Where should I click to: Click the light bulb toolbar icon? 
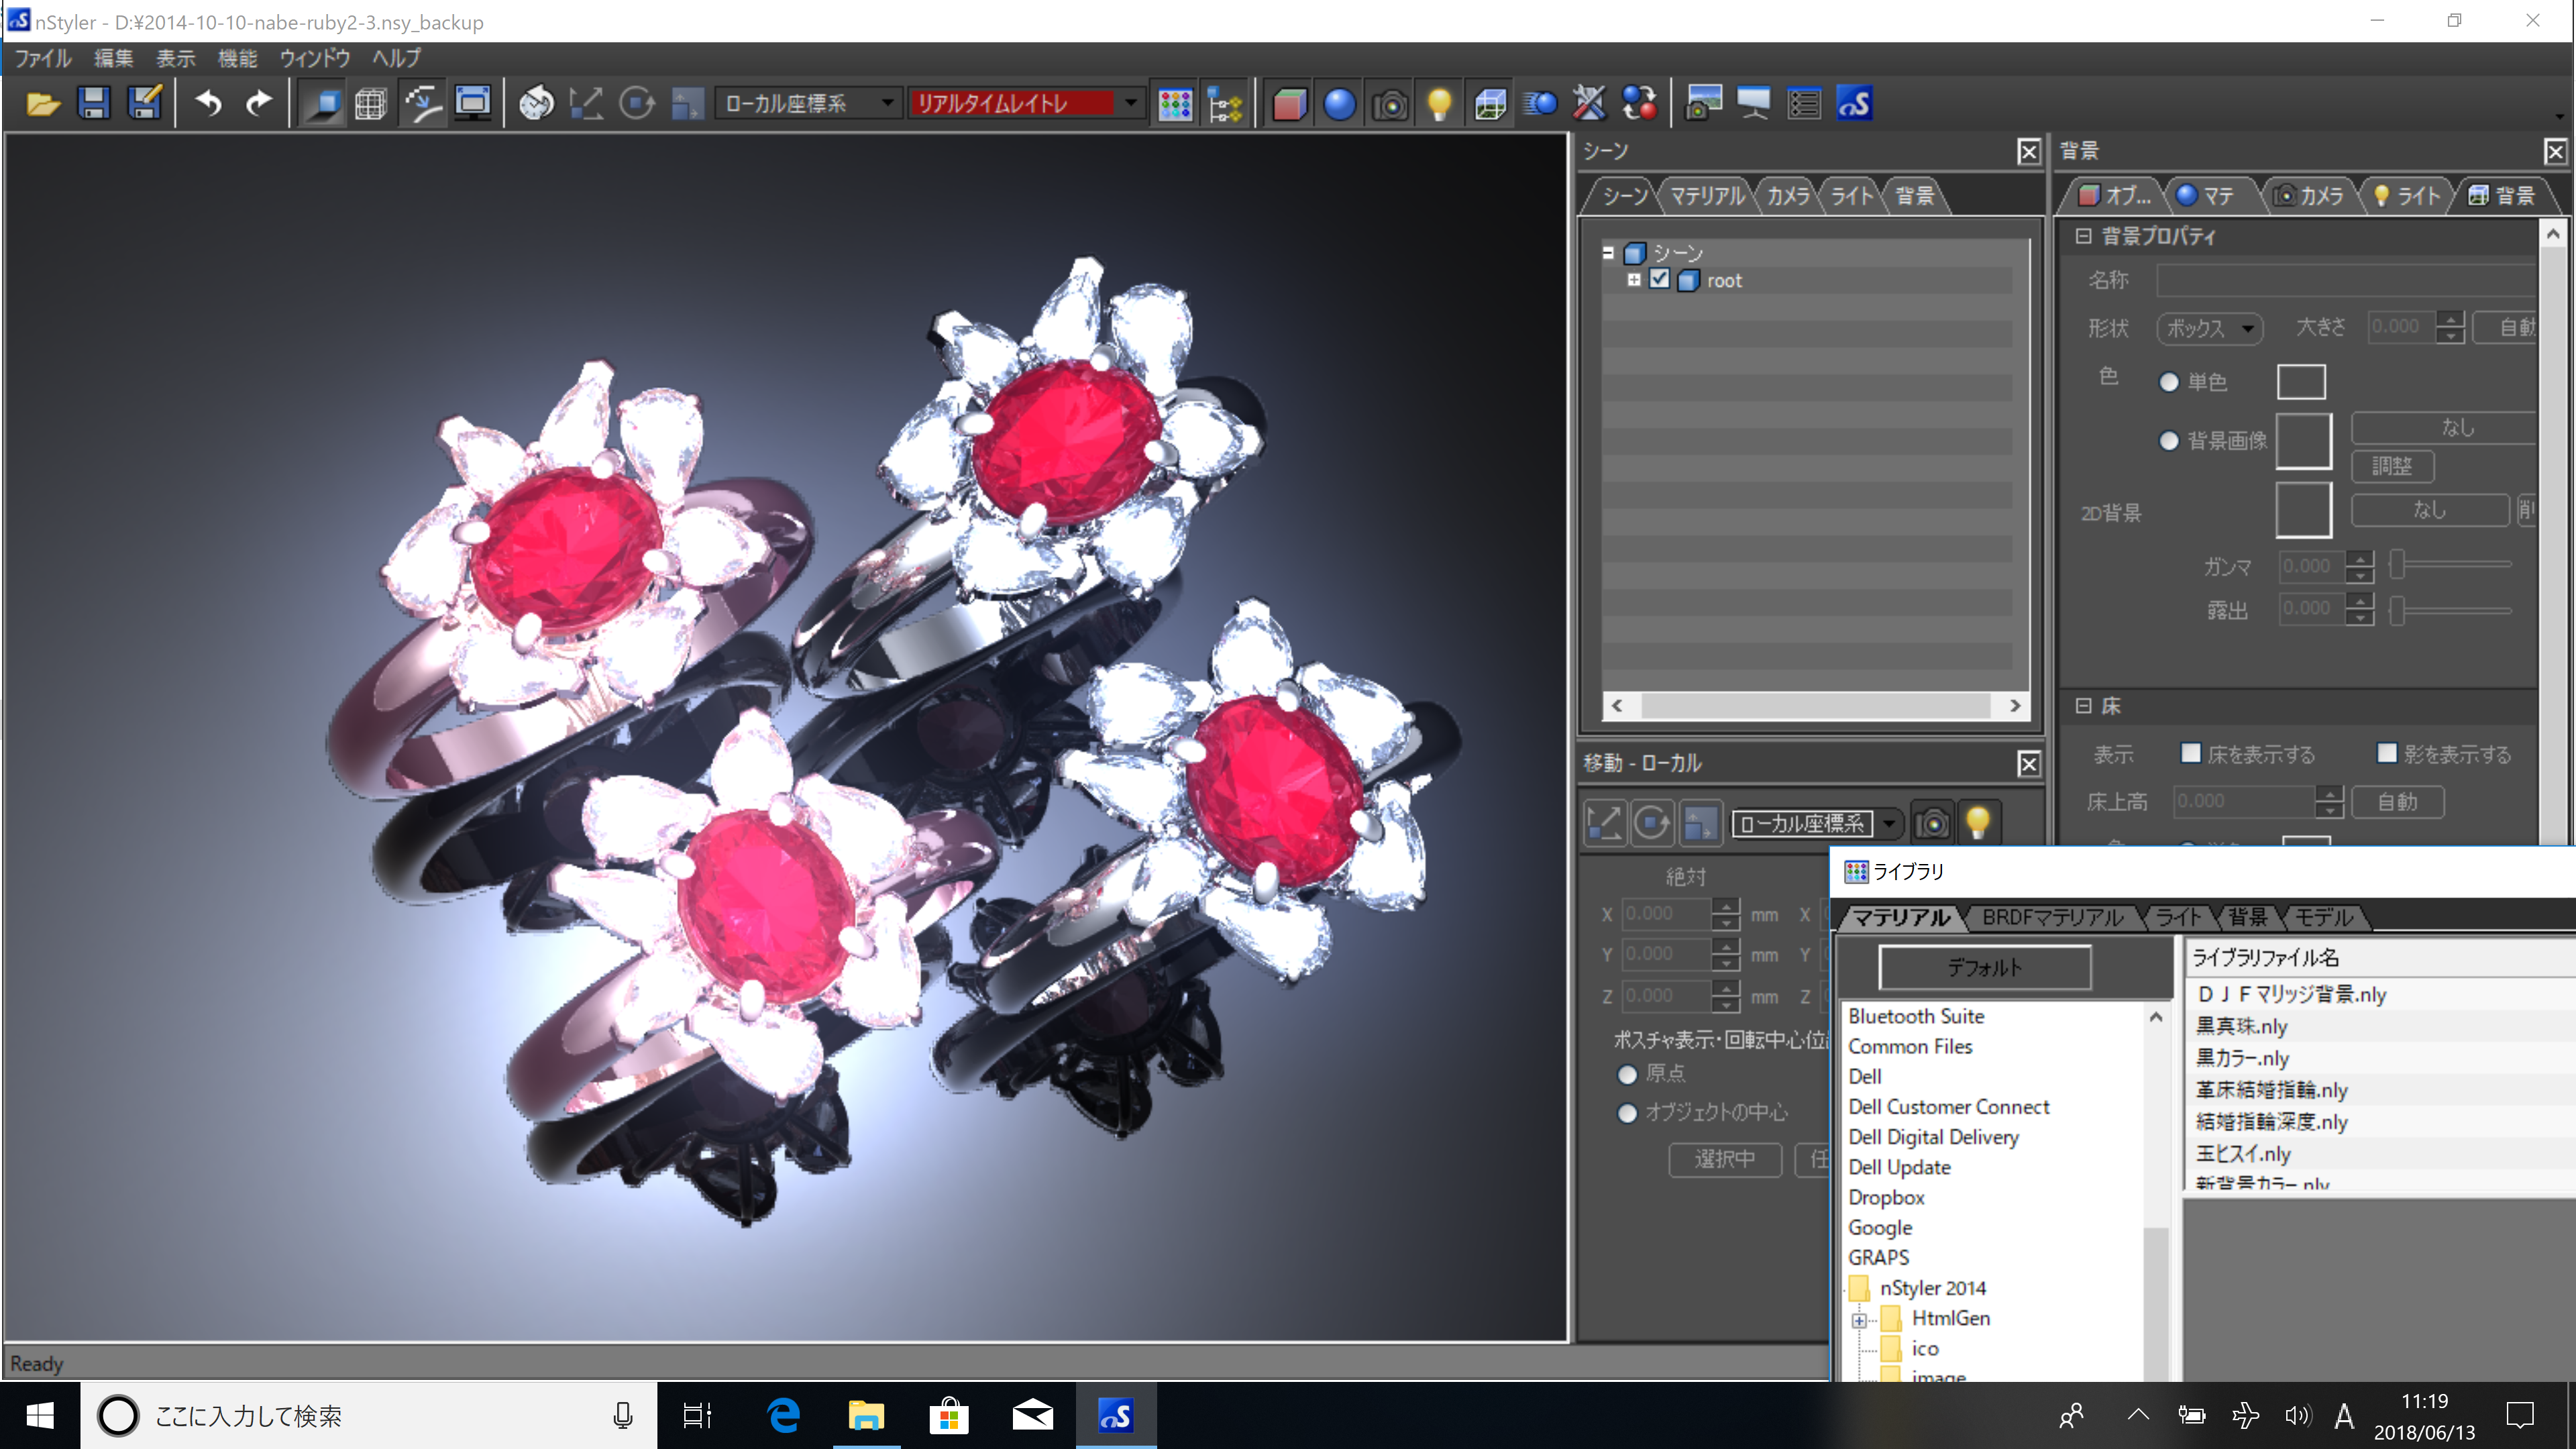pyautogui.click(x=1440, y=104)
